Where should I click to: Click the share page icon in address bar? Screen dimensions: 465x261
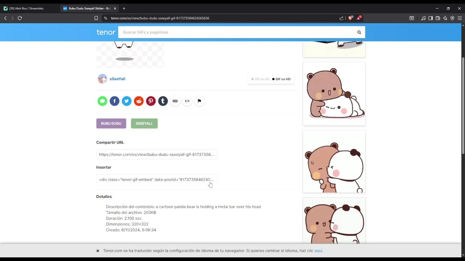[341, 18]
